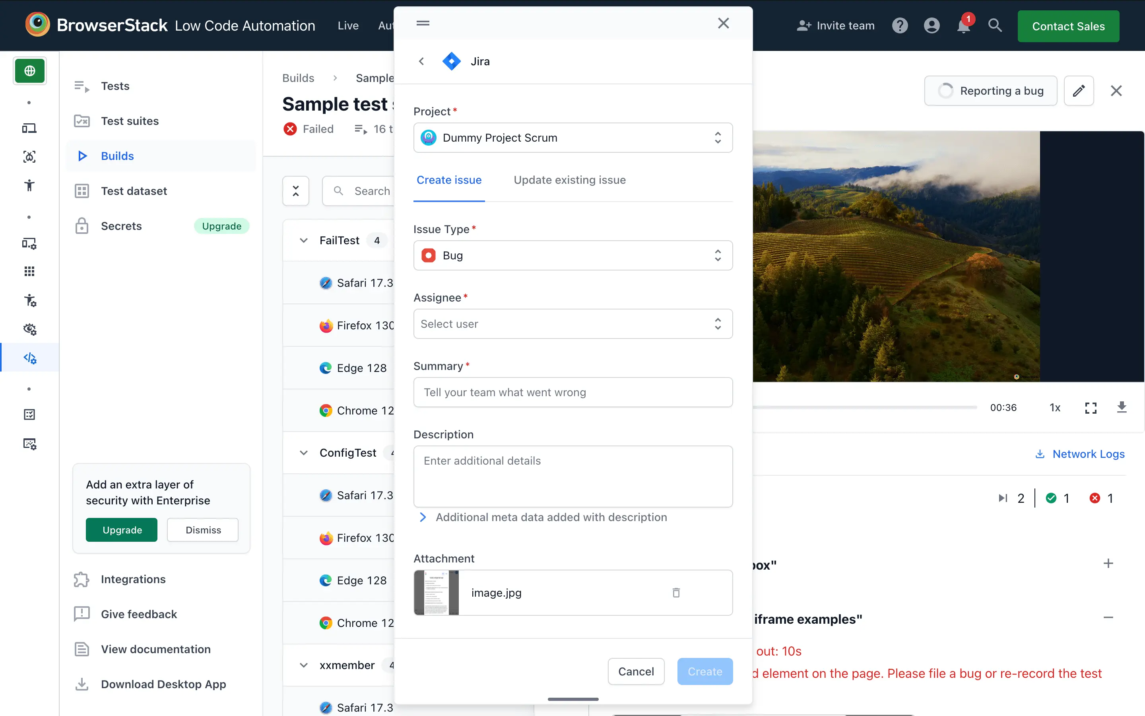Open the Issue Type dropdown
Screen dimensions: 1145x716
point(572,256)
